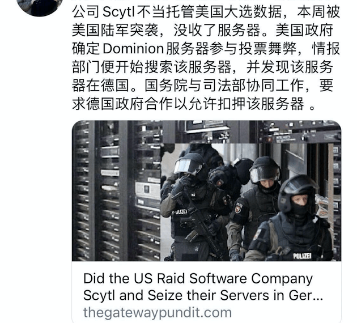
Task: Click the POLIZEI label on the right officer's vest
Action: click(x=302, y=256)
